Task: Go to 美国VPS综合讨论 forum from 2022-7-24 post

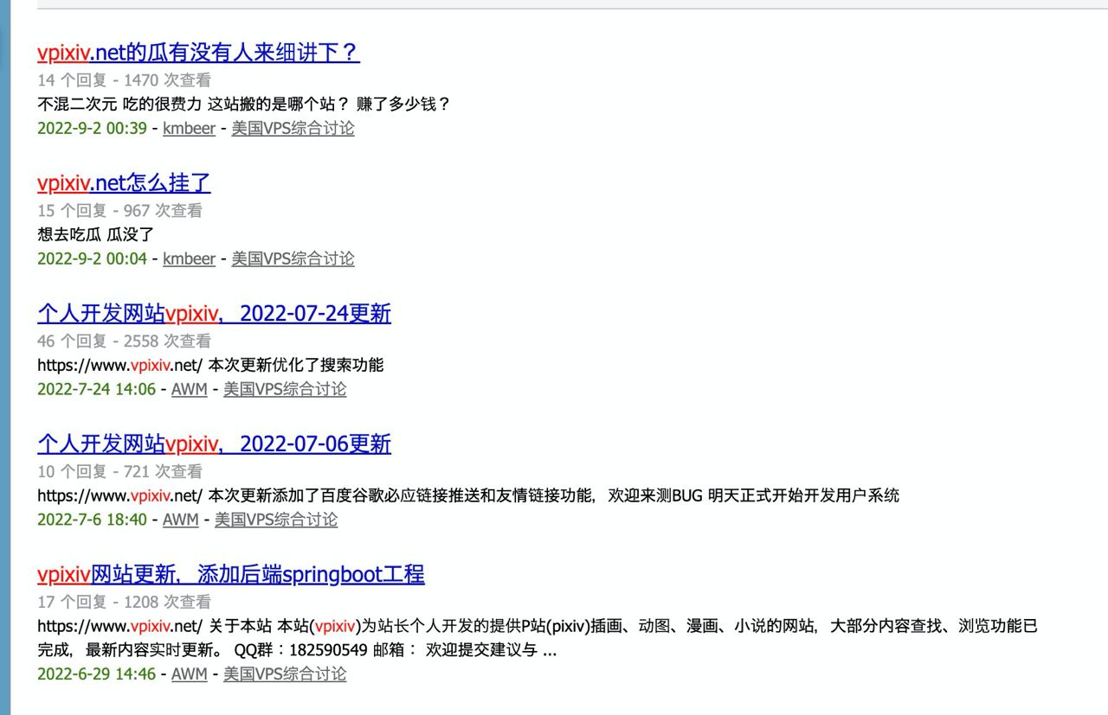Action: [x=285, y=390]
